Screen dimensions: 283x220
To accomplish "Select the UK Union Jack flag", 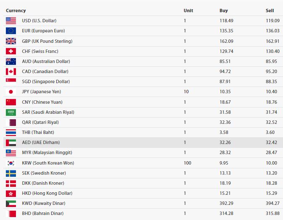I will click(x=11, y=41).
